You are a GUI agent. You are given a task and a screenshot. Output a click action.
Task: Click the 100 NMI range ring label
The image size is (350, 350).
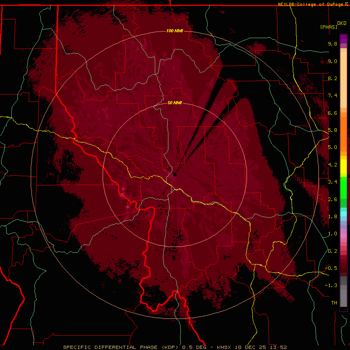click(175, 31)
